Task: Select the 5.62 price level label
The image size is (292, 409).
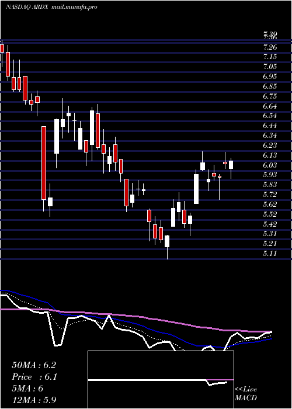Action: click(270, 204)
